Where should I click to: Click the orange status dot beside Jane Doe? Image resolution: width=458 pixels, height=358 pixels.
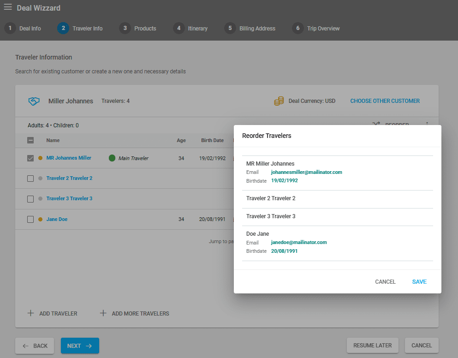(41, 220)
